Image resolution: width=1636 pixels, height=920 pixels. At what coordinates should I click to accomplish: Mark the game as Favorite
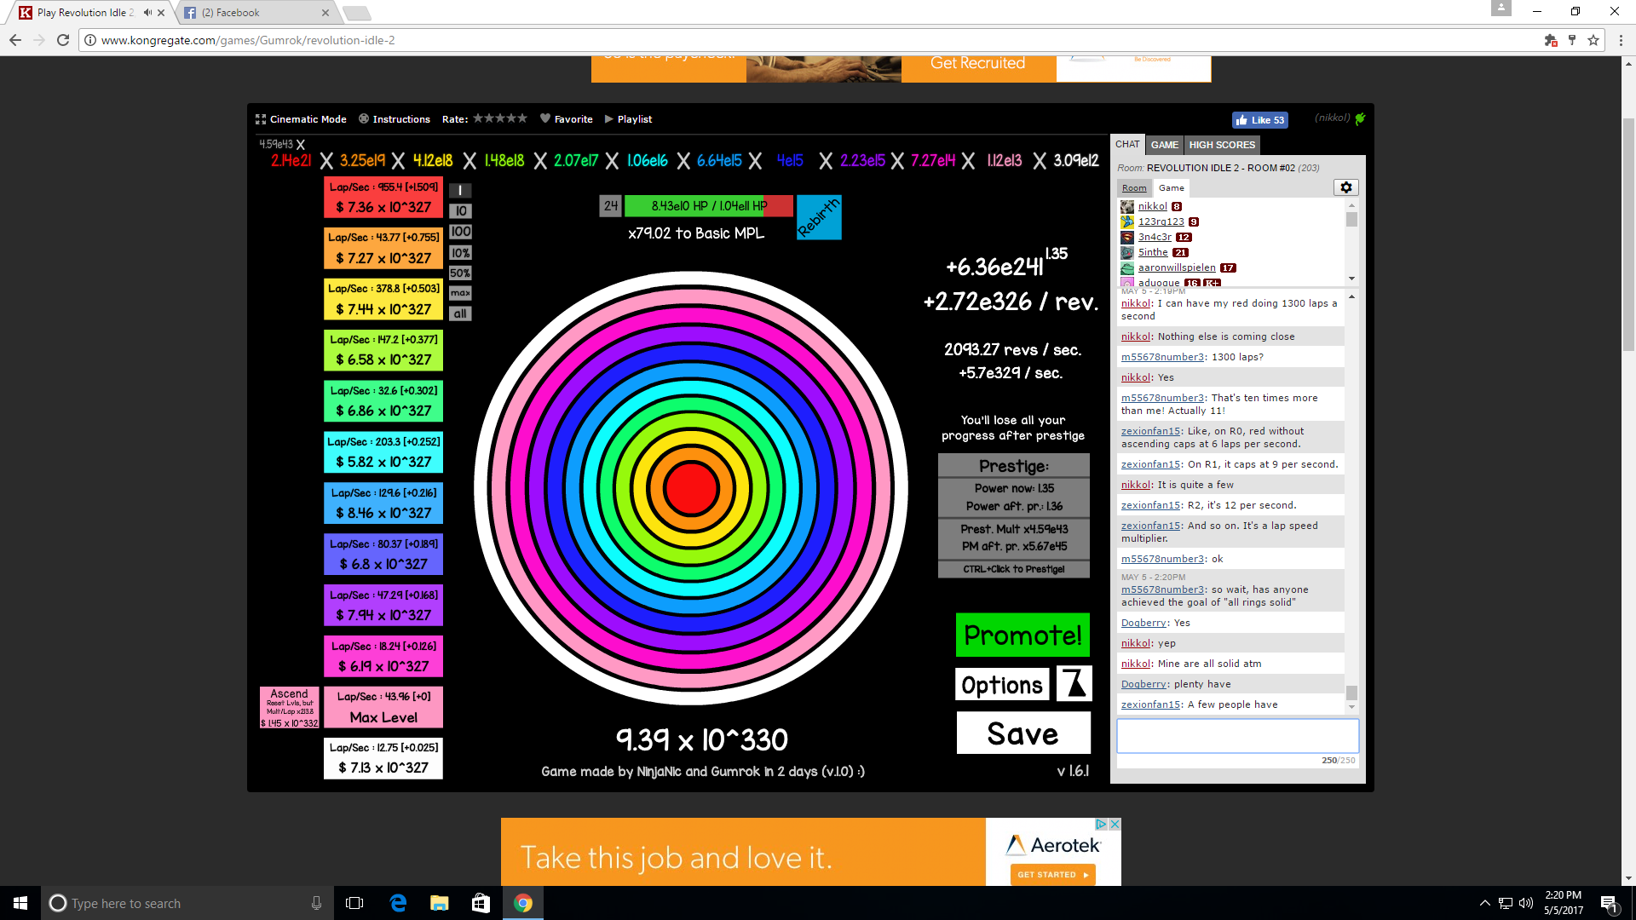567,119
